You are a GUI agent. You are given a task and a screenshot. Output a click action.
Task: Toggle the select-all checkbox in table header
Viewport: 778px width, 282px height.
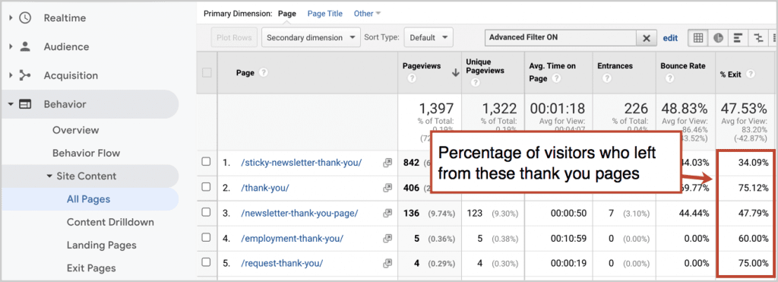[x=207, y=72]
